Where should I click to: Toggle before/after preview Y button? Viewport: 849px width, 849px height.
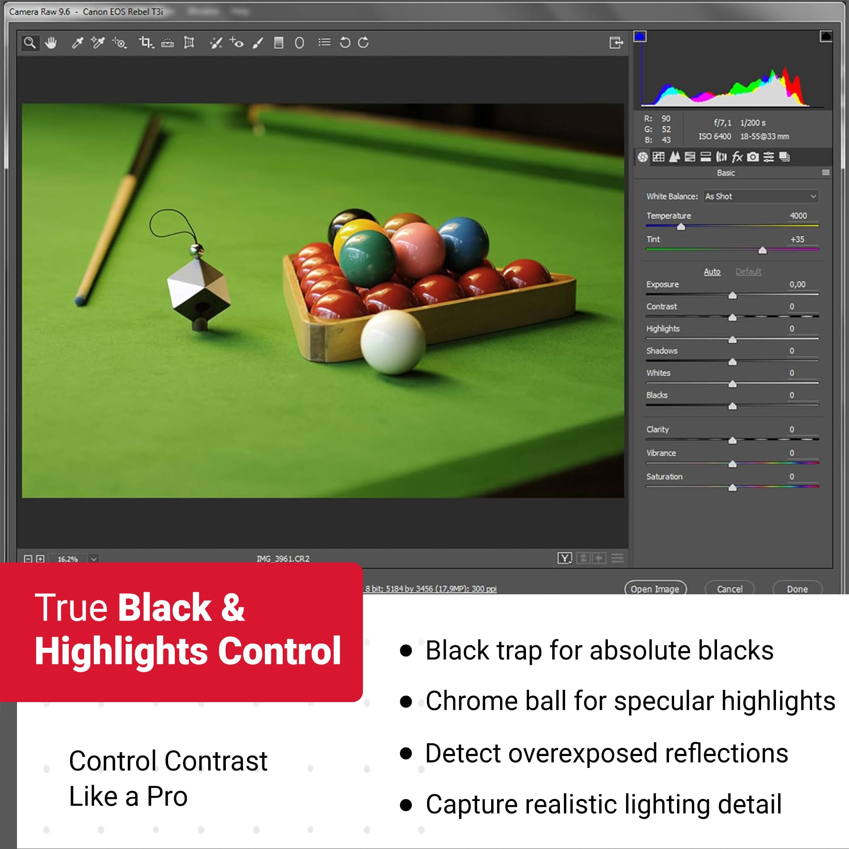(564, 558)
